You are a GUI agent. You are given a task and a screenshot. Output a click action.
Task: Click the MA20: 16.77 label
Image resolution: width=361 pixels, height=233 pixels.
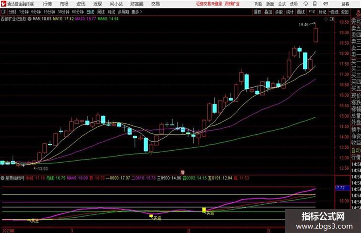coord(86,19)
